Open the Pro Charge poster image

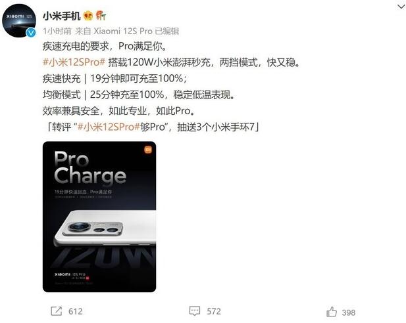(x=99, y=217)
